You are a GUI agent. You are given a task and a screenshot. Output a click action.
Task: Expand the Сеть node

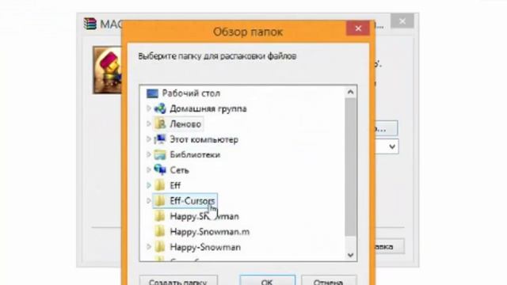[x=149, y=170]
